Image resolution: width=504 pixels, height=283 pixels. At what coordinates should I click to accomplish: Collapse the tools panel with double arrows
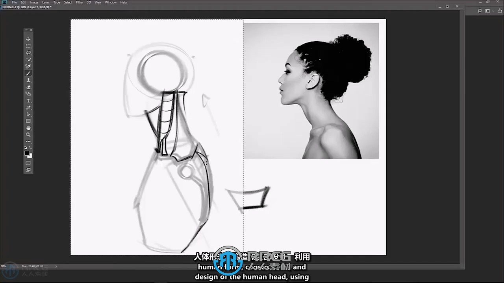coord(26,30)
